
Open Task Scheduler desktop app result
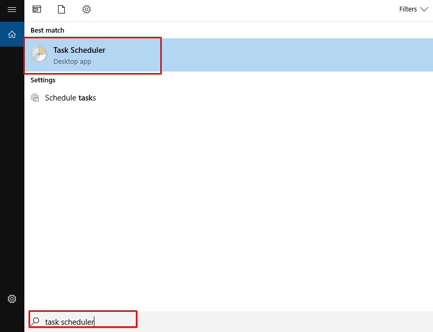click(x=229, y=55)
